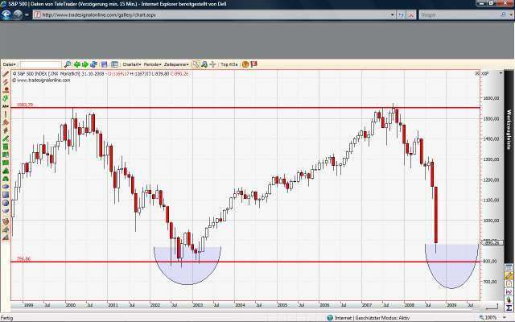The image size is (515, 322).
Task: Click the browser stop button
Action: (x=411, y=14)
